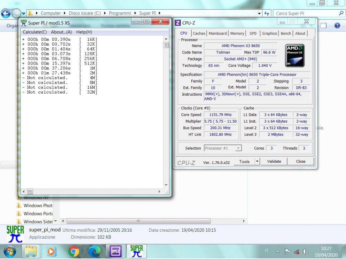
Task: Open Google Chrome from the taskbar
Action: point(73,251)
